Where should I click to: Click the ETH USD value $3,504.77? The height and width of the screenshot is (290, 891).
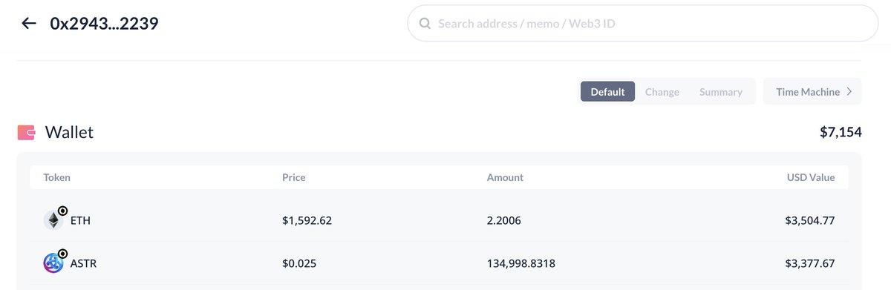click(810, 220)
